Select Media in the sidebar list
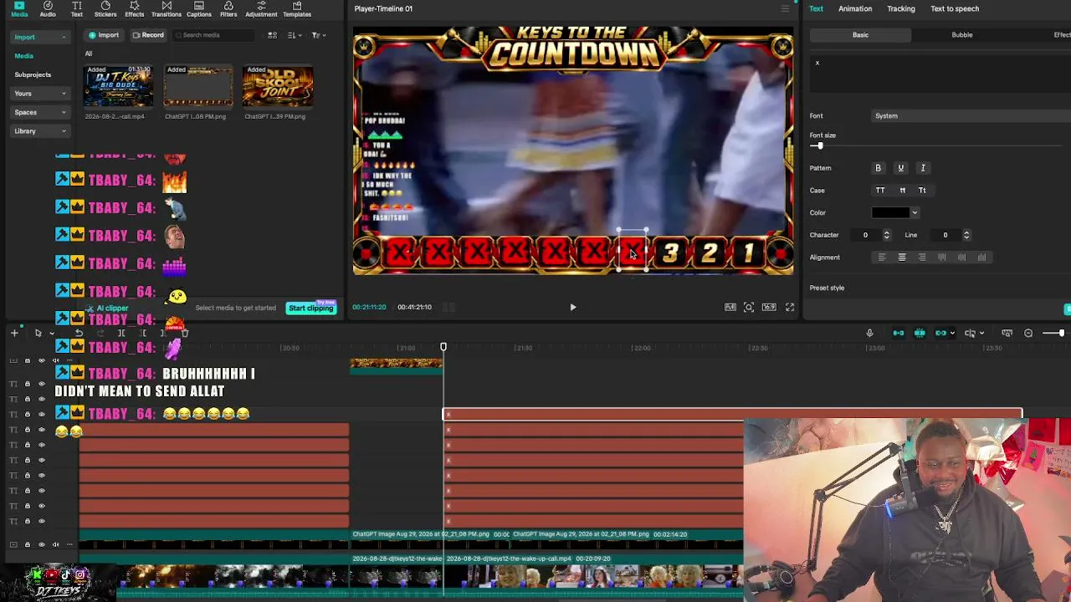 [23, 56]
